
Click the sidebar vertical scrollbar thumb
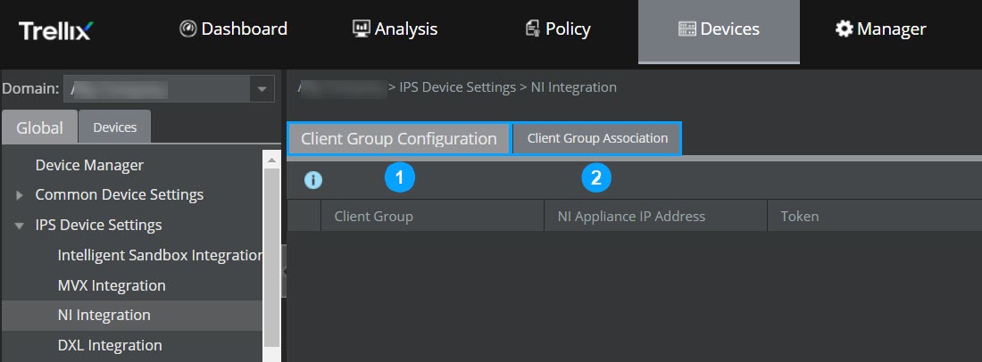[x=271, y=256]
